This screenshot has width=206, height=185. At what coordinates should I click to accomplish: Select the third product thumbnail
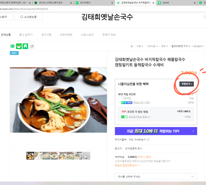click(x=46, y=156)
